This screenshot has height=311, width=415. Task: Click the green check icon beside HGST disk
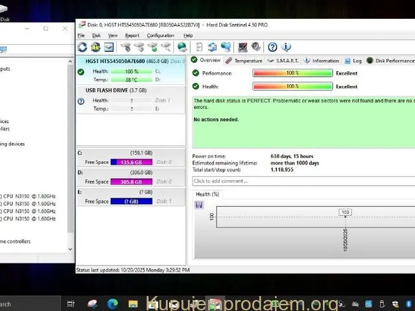coord(81,72)
